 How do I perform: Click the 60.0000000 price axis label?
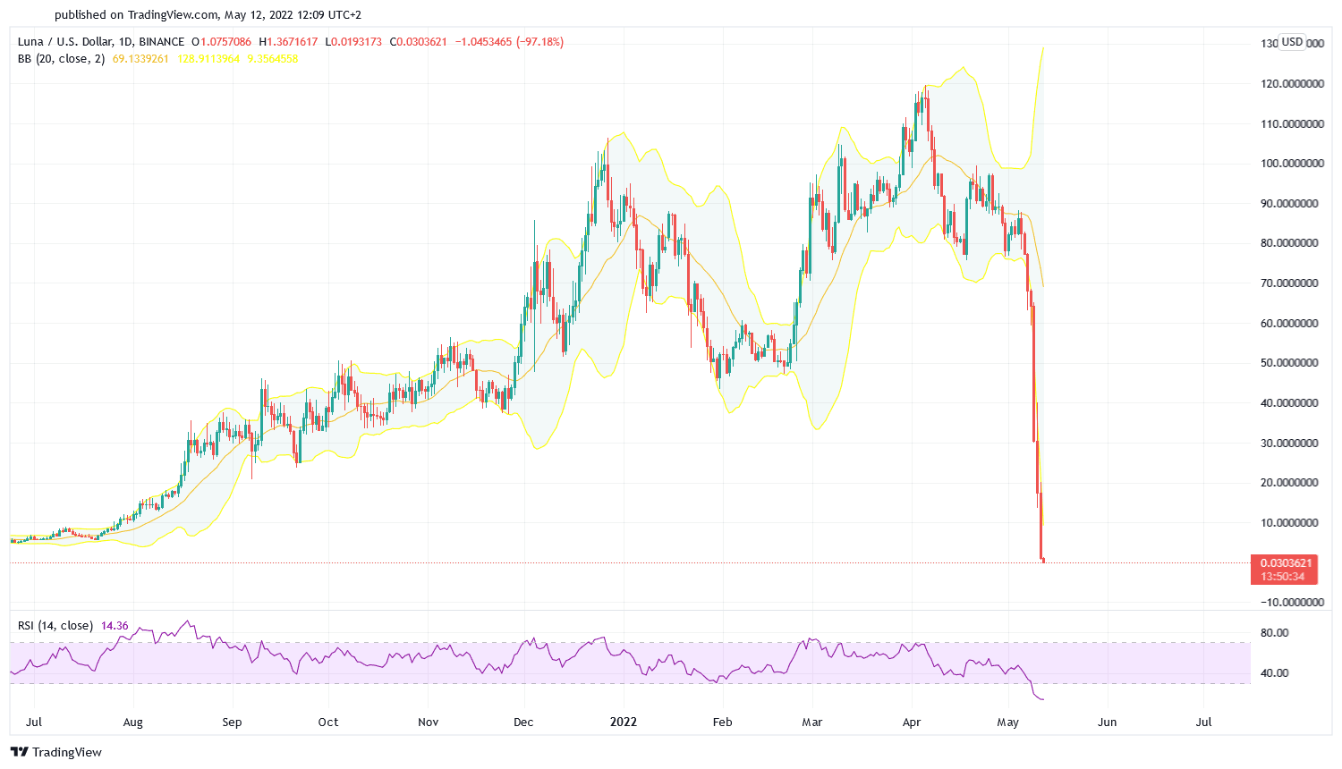[1289, 324]
